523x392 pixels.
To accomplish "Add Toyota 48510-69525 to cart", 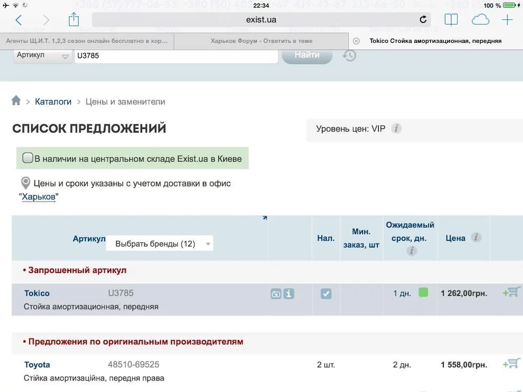I will 511,364.
